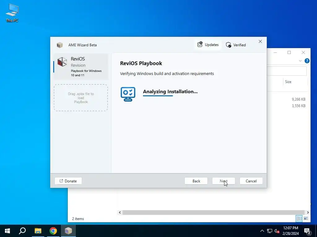This screenshot has height=237, width=317.
Task: Click the Explorer horizontal scrollbar thumb
Action: (x=213, y=212)
